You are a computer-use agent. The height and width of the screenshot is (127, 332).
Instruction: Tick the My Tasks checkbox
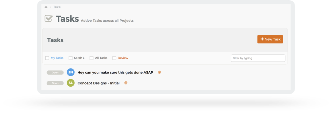click(47, 58)
